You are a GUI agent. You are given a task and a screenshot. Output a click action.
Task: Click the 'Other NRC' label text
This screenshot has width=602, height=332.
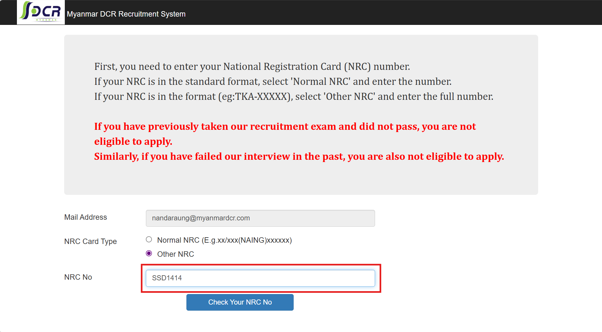pos(176,254)
